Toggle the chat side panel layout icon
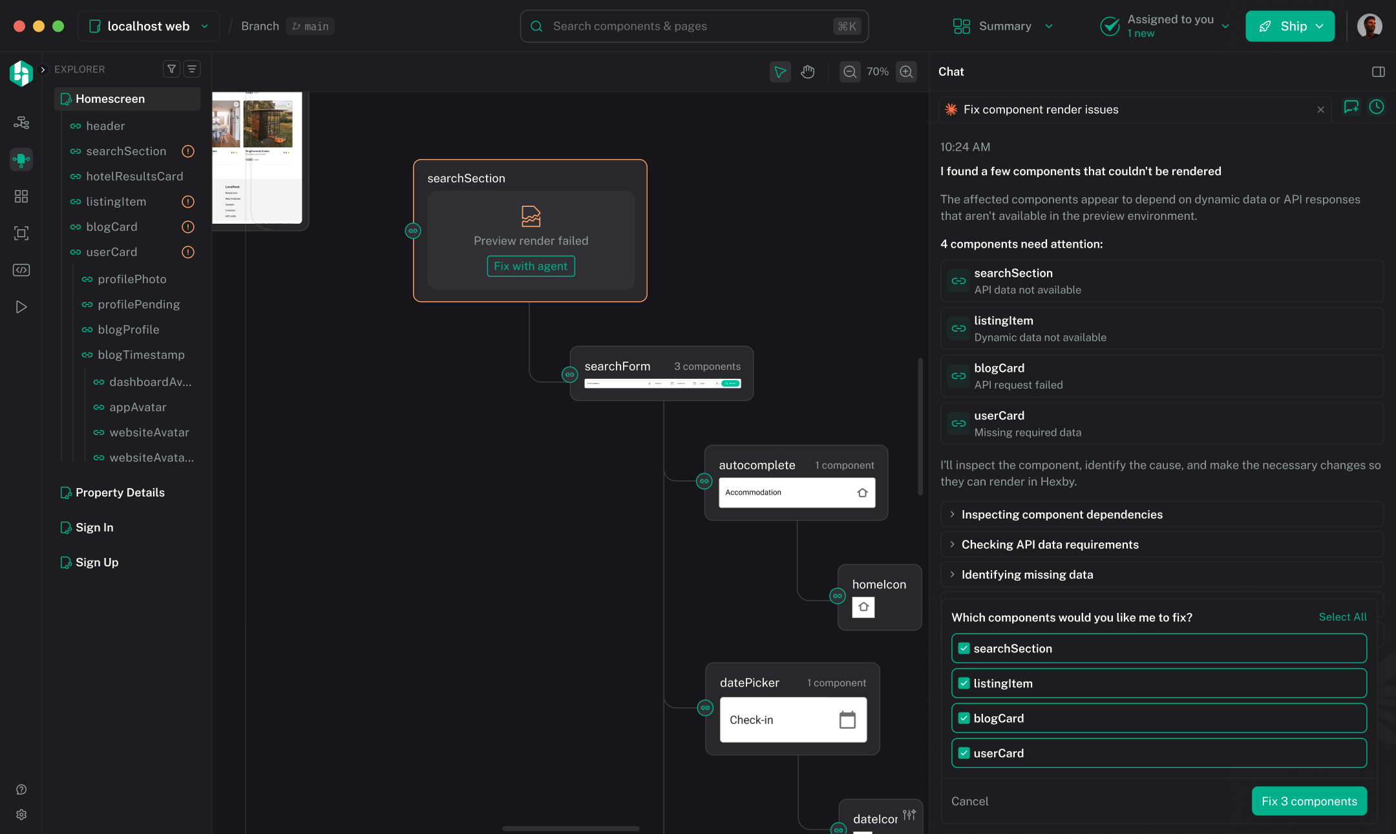This screenshot has height=834, width=1396. 1379,72
